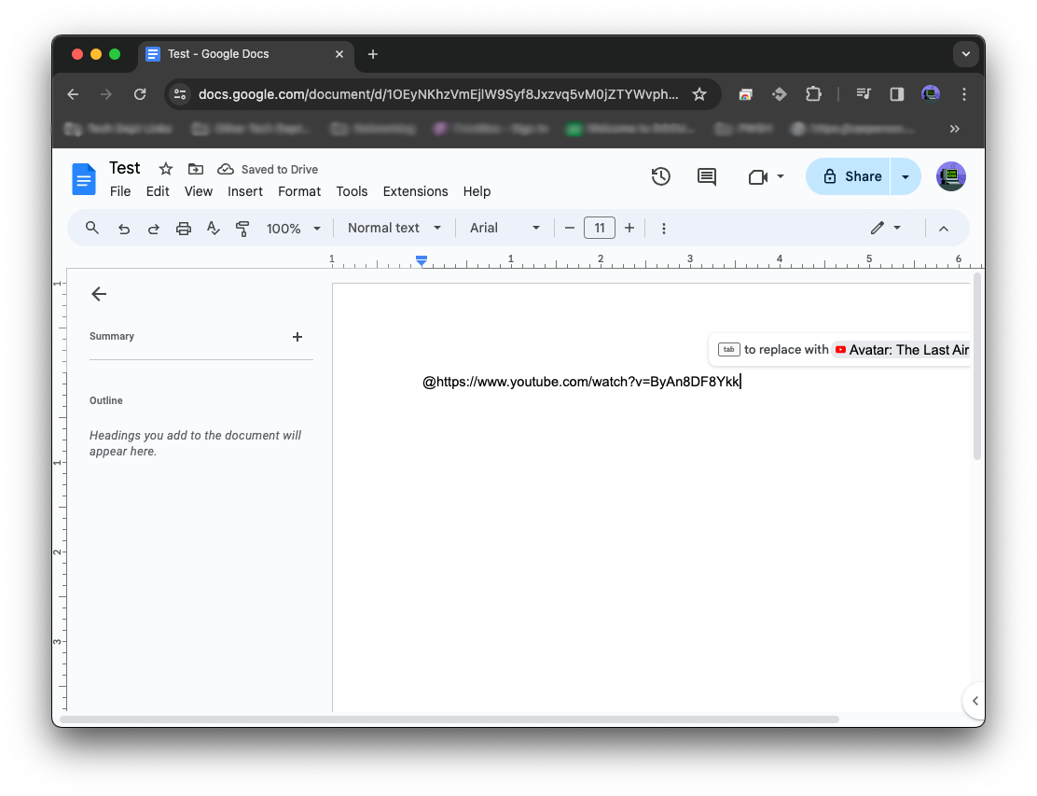Click the Move to folder icon
The width and height of the screenshot is (1037, 796).
coord(195,169)
